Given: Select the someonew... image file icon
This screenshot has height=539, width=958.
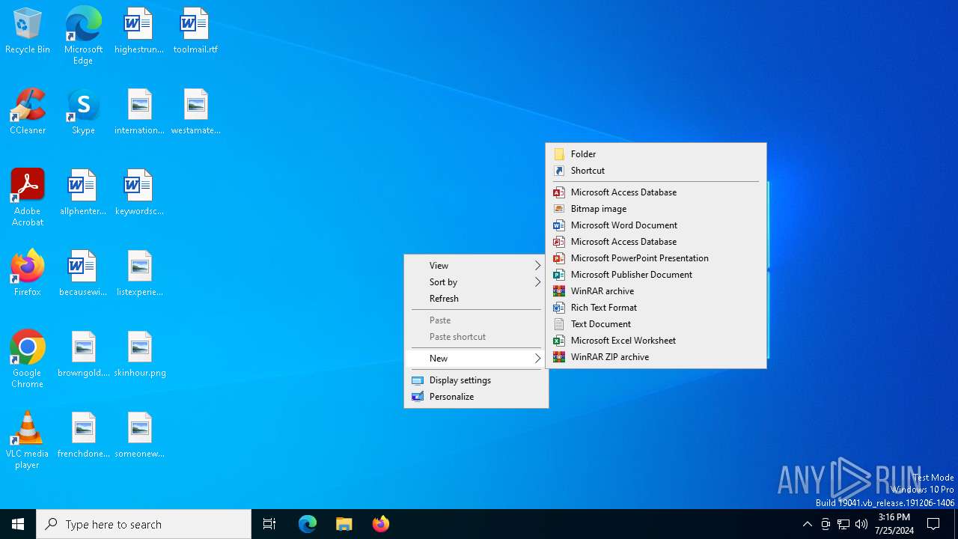Looking at the screenshot, I should (x=139, y=436).
